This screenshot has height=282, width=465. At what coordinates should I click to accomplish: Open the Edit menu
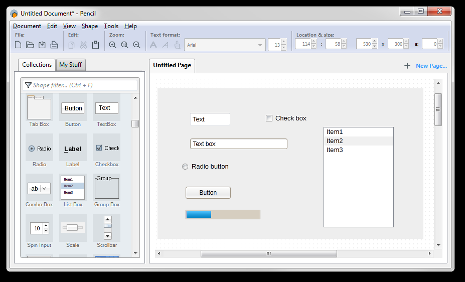(52, 26)
